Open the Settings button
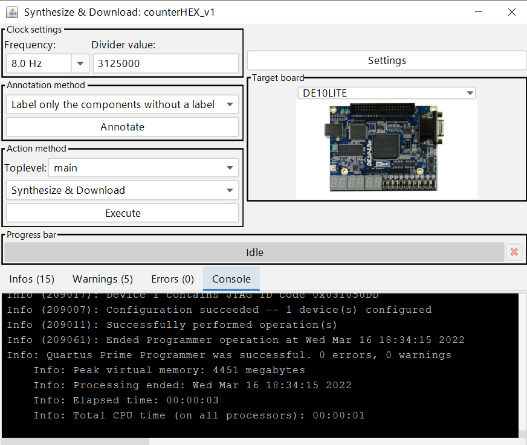527x445 pixels. (387, 60)
